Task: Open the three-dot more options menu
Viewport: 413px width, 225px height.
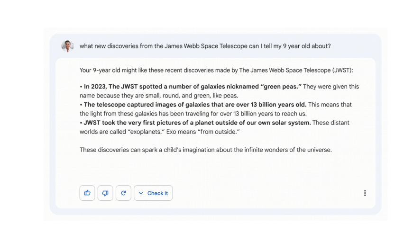Action: point(365,193)
